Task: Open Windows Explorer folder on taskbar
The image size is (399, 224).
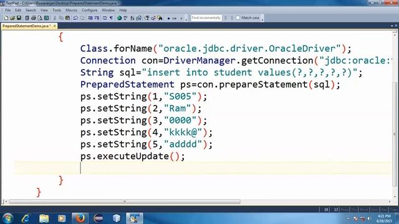Action: point(44,218)
